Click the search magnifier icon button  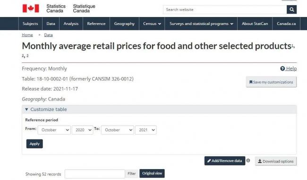click(x=291, y=9)
